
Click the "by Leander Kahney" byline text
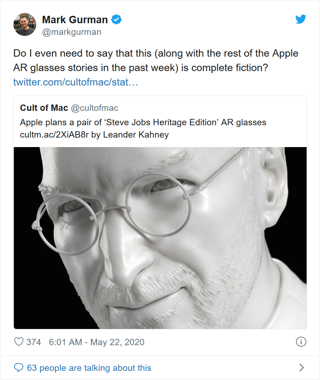click(x=130, y=134)
